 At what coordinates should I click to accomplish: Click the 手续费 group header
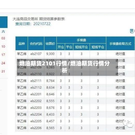[81, 40]
